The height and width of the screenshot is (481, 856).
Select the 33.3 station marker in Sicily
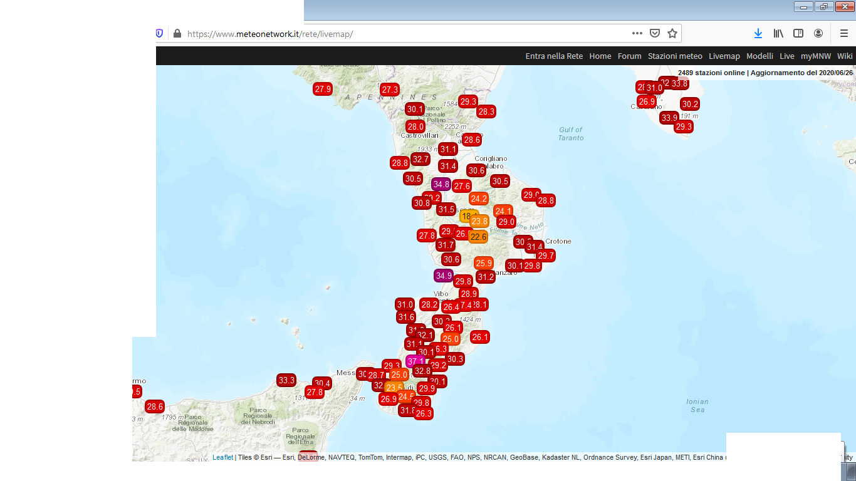point(286,380)
